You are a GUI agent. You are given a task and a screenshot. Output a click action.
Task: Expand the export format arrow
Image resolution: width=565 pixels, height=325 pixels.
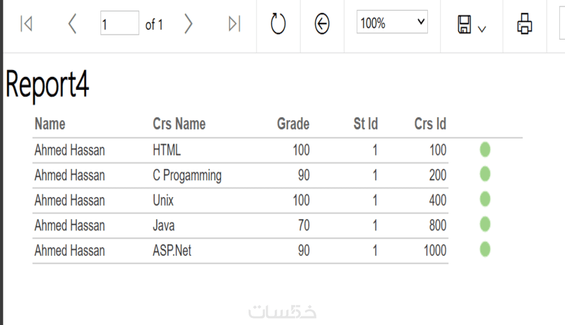click(x=482, y=28)
